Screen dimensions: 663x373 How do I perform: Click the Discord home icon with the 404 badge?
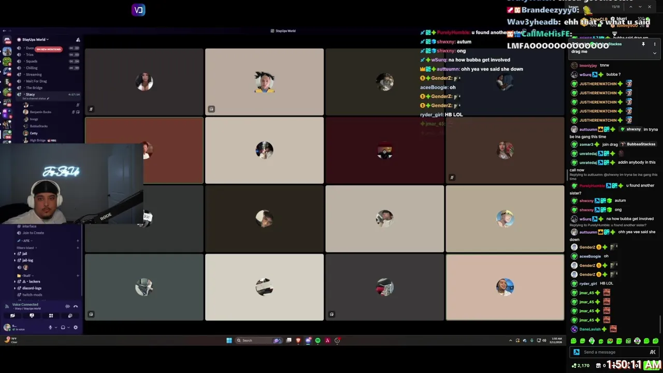(7, 40)
